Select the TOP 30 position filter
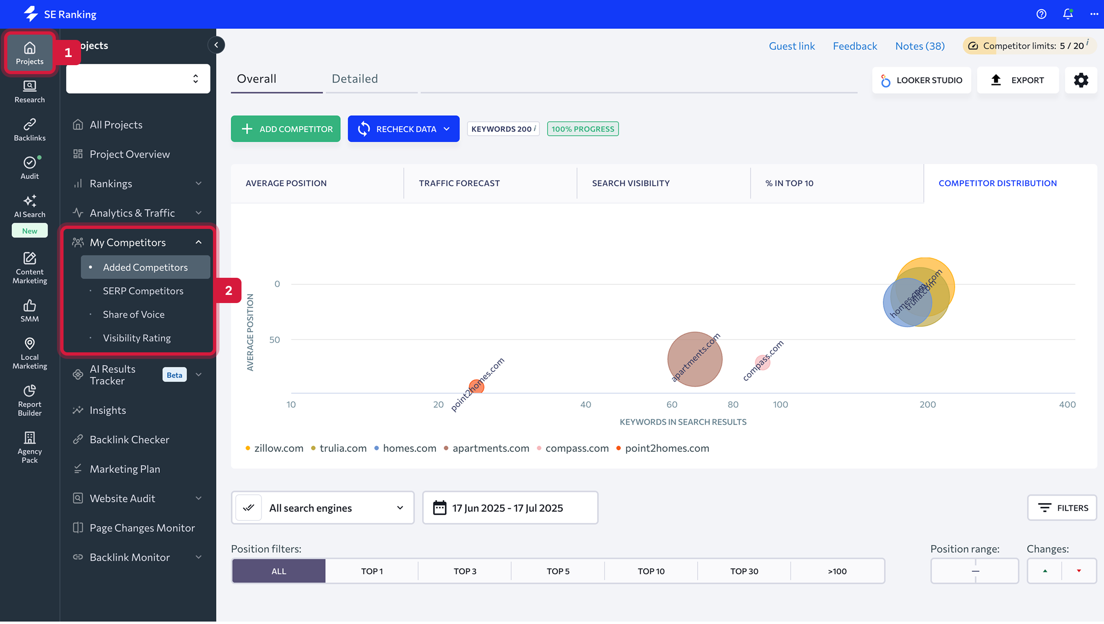Viewport: 1104px width, 624px height. tap(744, 571)
